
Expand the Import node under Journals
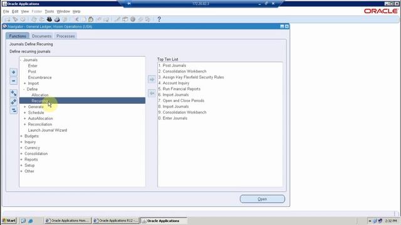pos(25,83)
